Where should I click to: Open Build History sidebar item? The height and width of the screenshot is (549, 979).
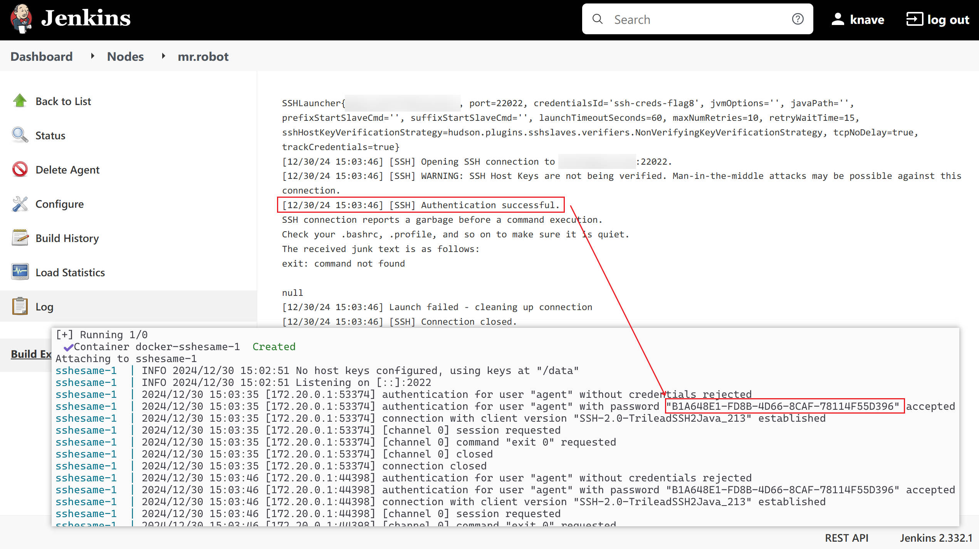click(x=67, y=238)
